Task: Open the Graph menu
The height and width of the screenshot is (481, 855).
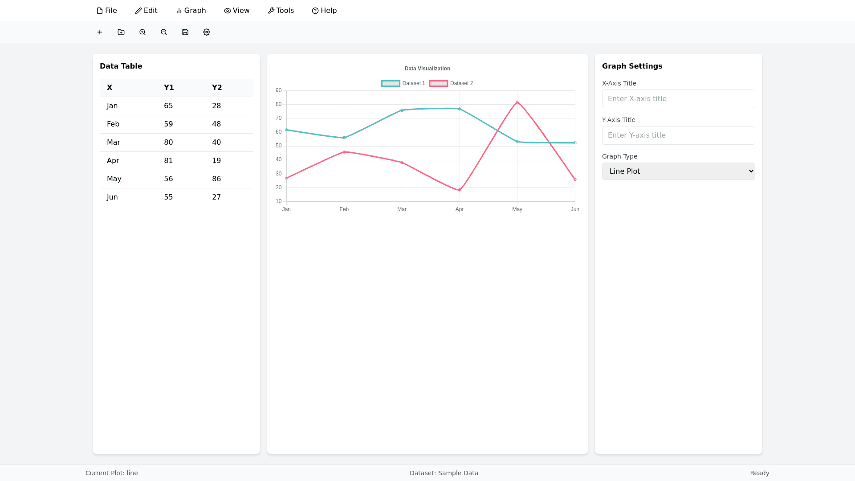Action: pos(191,10)
